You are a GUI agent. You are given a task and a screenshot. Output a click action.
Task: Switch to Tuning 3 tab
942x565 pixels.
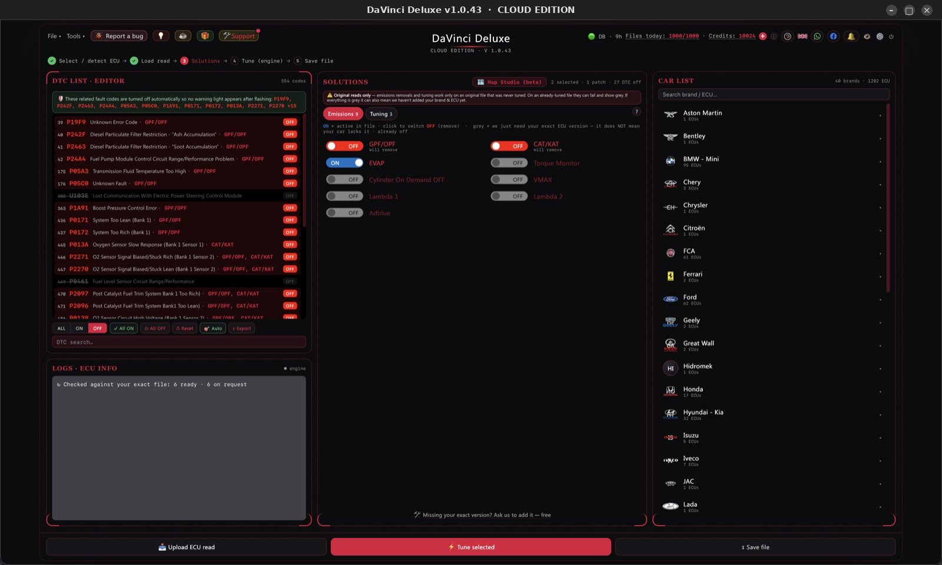(x=381, y=114)
